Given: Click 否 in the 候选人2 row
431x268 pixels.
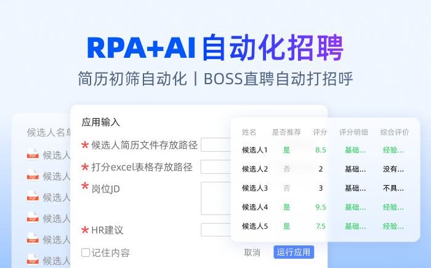Looking at the screenshot, I should tap(287, 169).
